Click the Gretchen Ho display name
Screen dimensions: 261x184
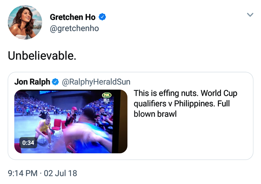(x=72, y=17)
